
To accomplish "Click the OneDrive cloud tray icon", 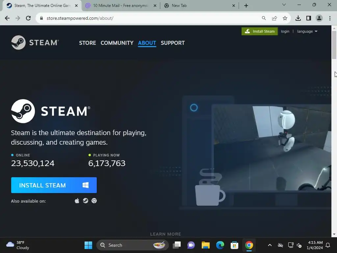I will tap(280, 245).
